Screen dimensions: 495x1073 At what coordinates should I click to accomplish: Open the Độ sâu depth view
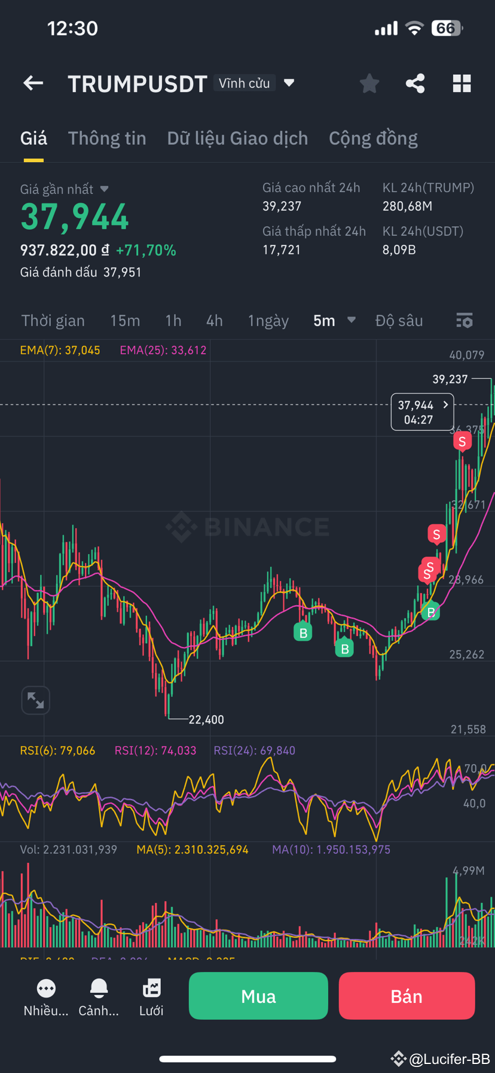[x=399, y=321]
